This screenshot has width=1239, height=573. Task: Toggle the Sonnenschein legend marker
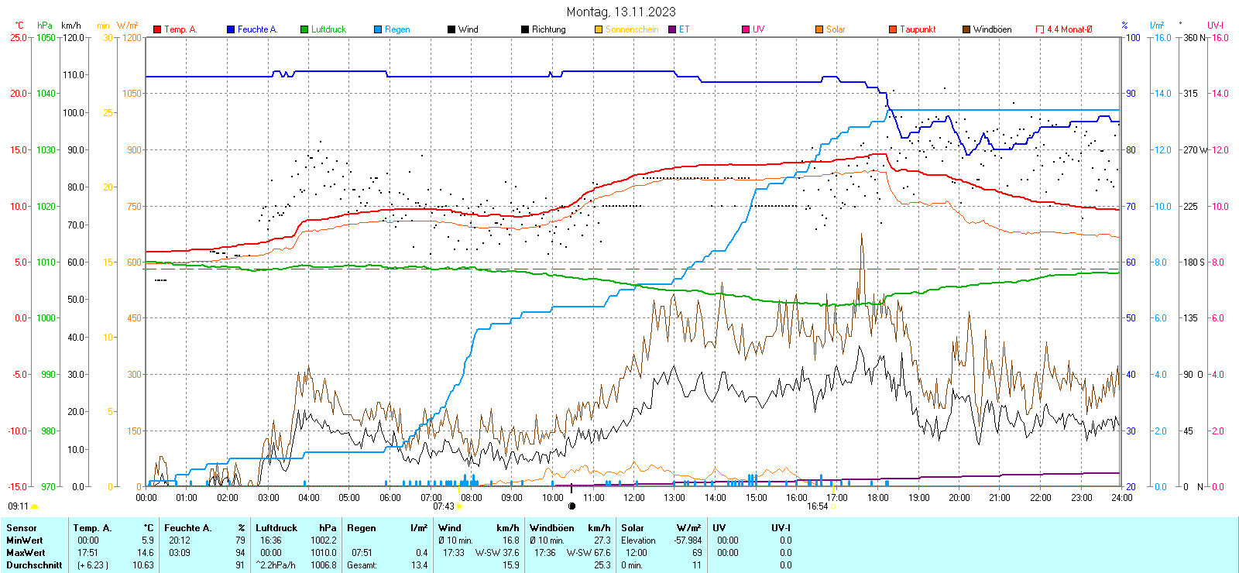tap(599, 29)
